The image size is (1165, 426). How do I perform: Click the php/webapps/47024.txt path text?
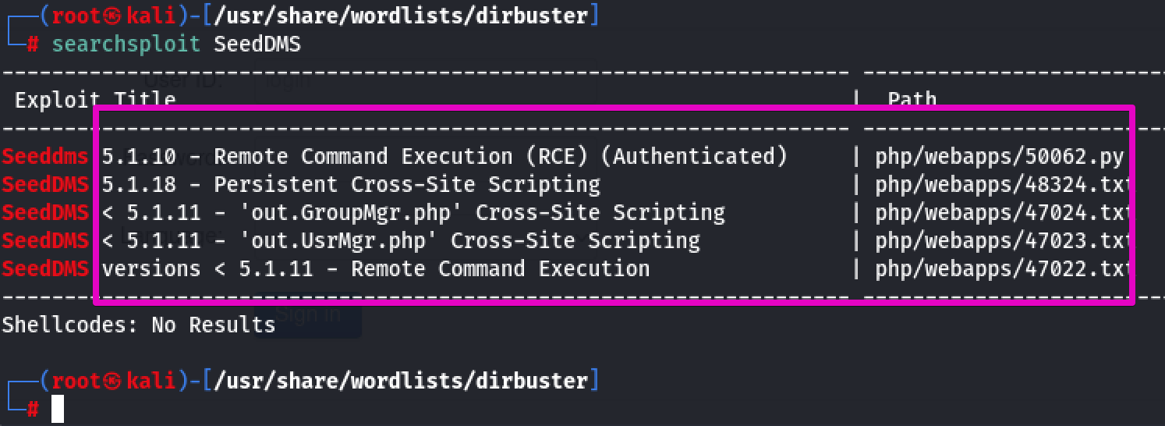point(1003,213)
